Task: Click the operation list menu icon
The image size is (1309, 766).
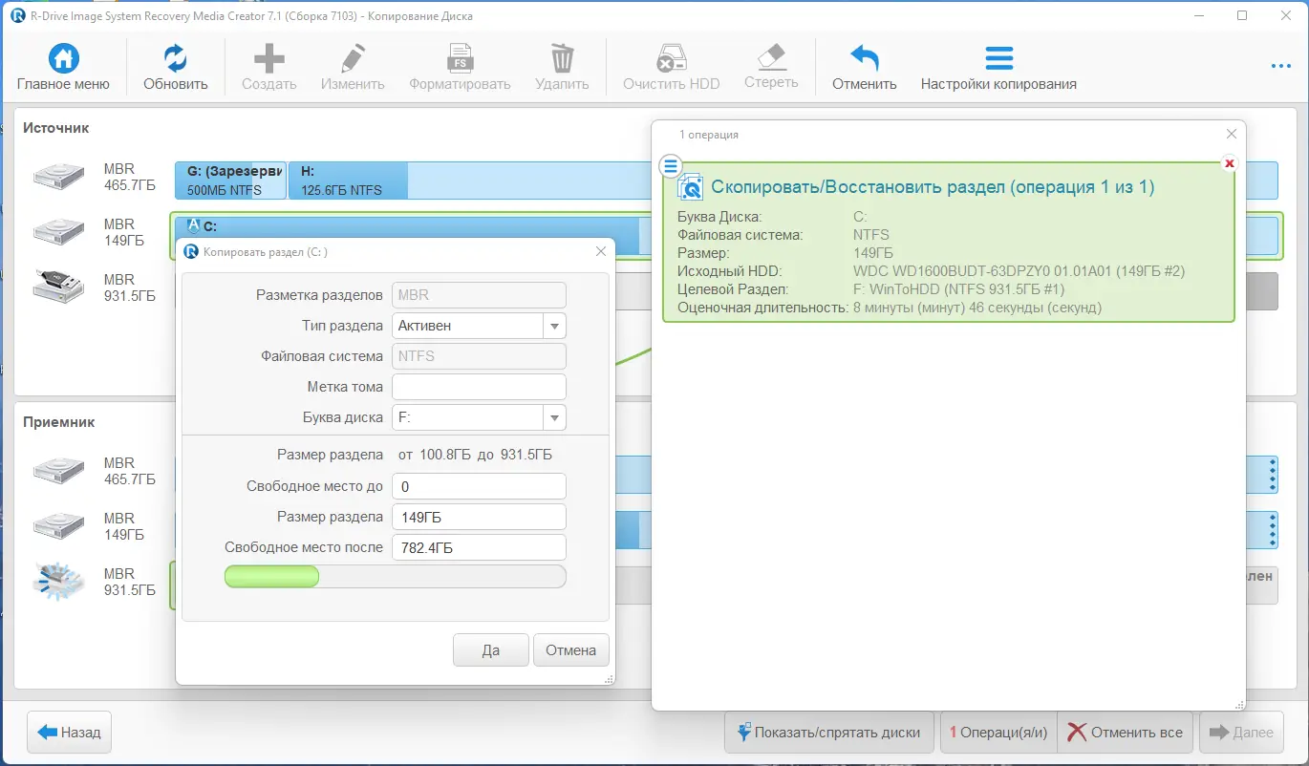Action: [671, 166]
